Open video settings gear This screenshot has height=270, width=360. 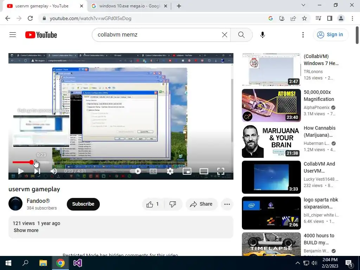click(x=170, y=171)
